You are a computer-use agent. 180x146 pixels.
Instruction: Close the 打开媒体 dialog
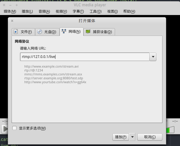12,21
